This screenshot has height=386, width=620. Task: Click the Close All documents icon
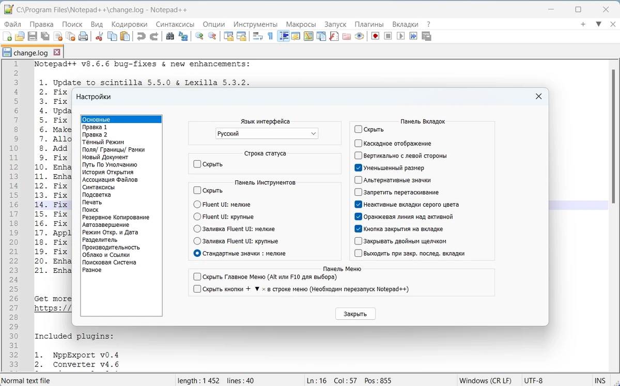(x=70, y=36)
